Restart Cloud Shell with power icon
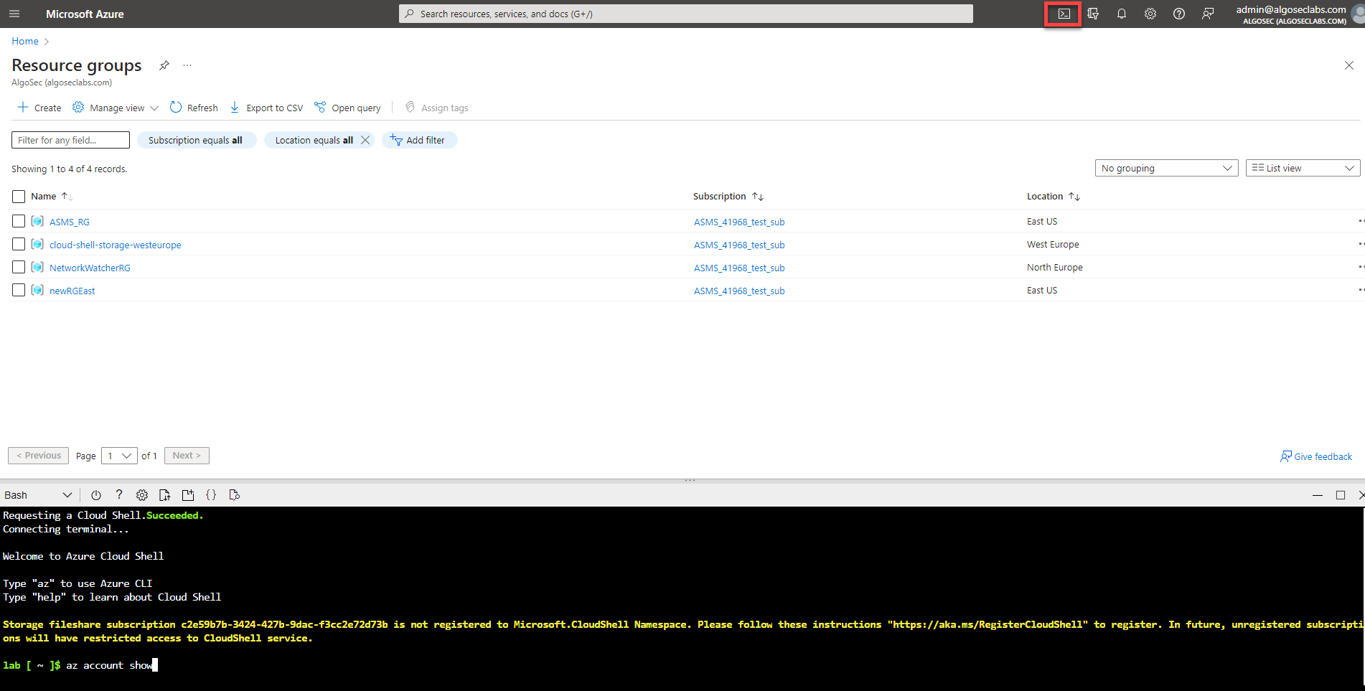 pyautogui.click(x=96, y=495)
